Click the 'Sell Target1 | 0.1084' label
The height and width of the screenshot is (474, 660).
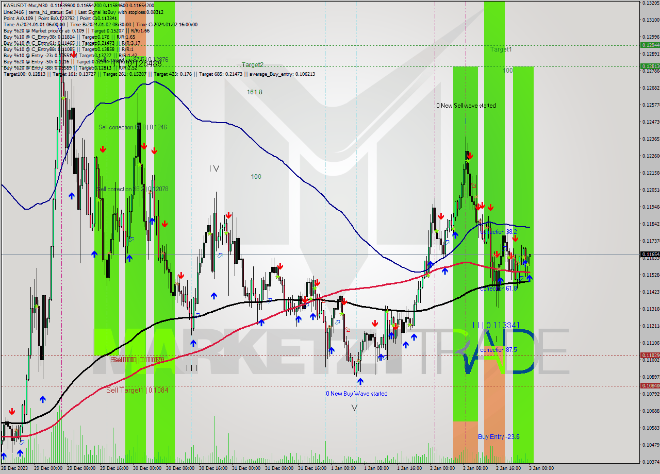(137, 391)
